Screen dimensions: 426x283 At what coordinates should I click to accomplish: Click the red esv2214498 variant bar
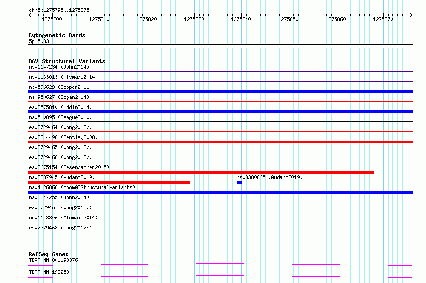pyautogui.click(x=220, y=142)
